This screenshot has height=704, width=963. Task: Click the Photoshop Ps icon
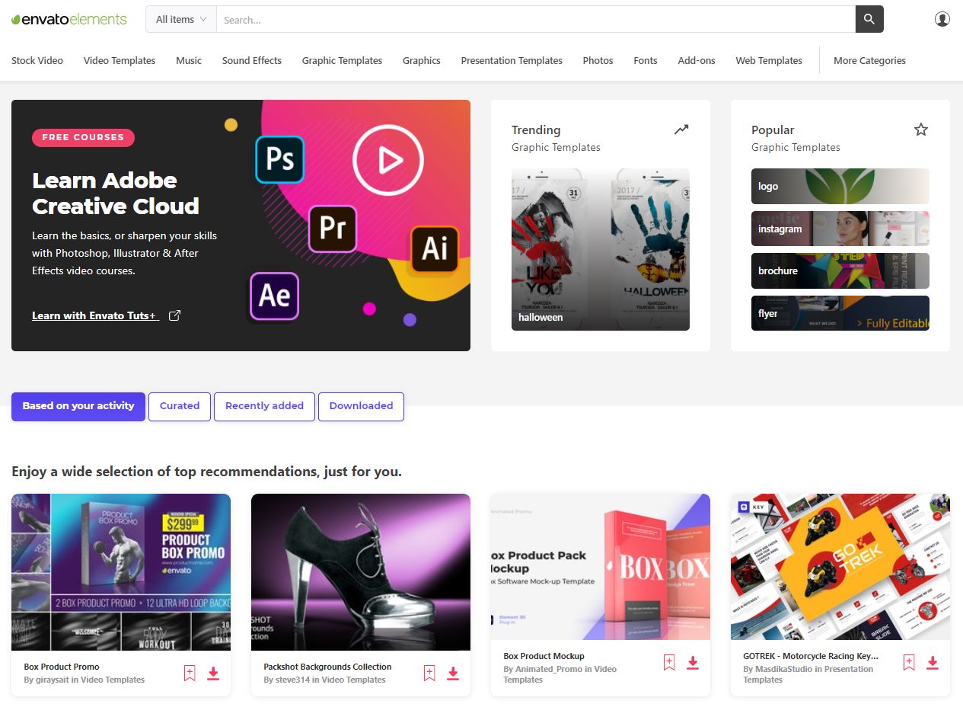(279, 160)
